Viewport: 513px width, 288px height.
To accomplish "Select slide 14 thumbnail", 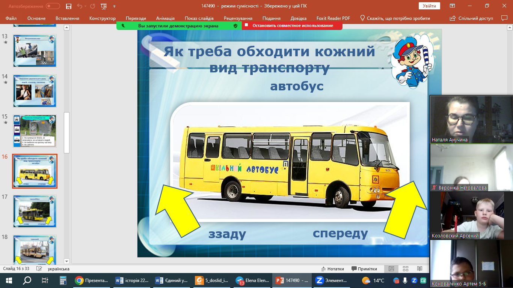I will tap(35, 91).
